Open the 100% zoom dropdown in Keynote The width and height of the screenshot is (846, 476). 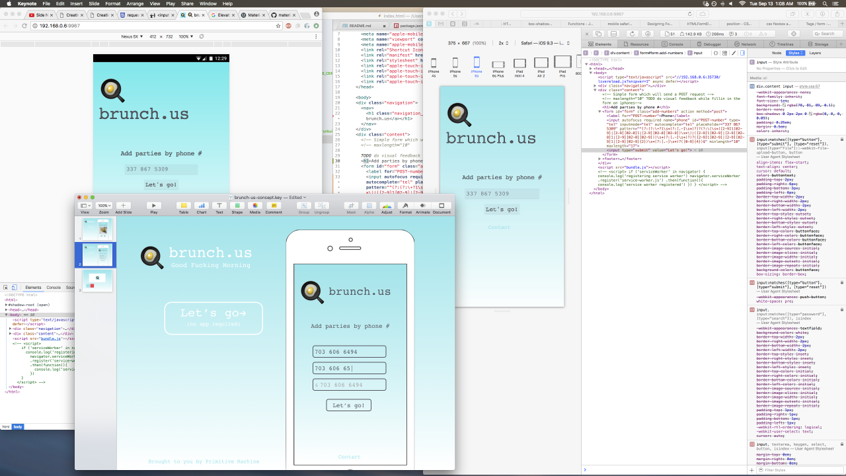(x=104, y=205)
